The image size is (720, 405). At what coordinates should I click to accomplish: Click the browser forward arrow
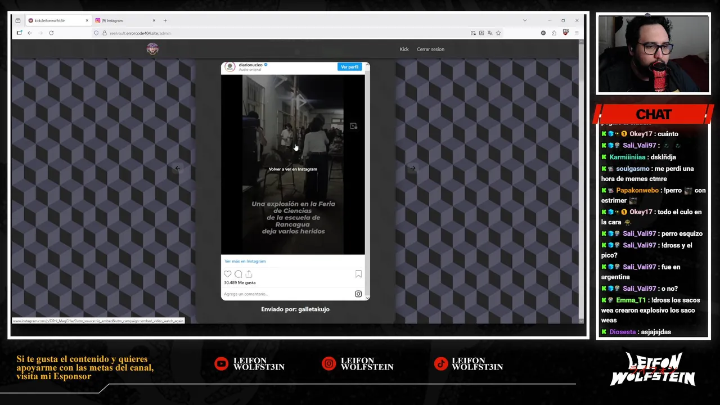(x=40, y=33)
